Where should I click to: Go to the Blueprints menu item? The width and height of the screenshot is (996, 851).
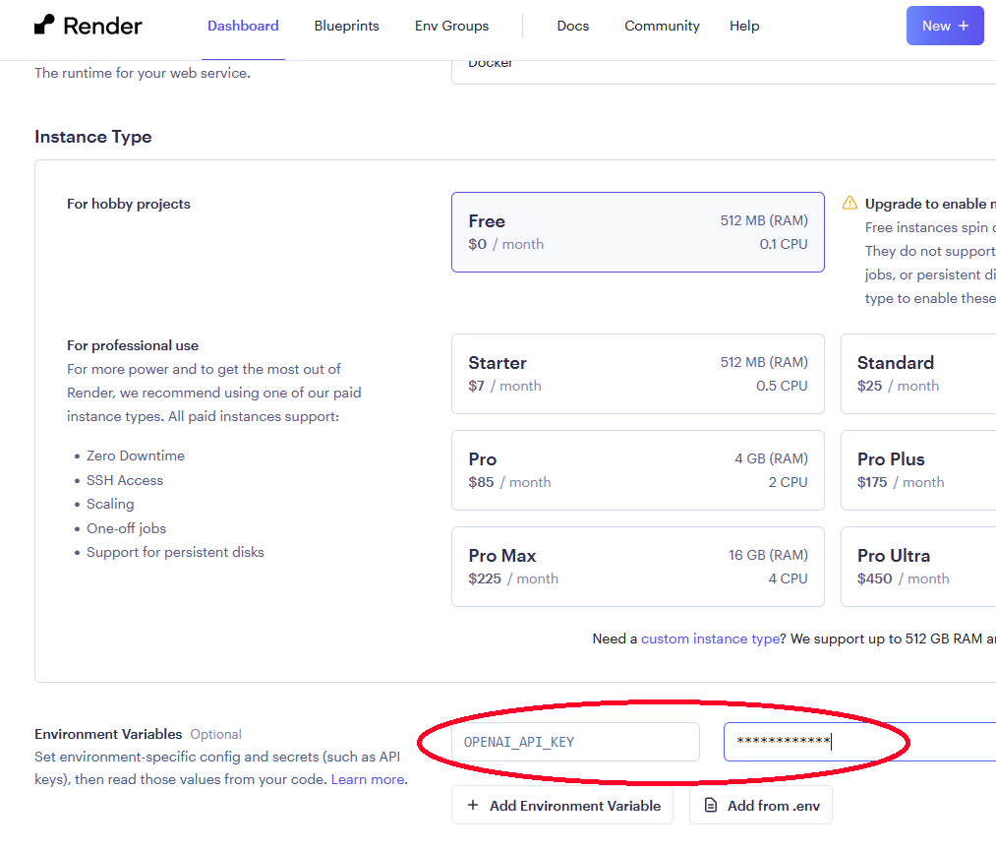click(346, 26)
